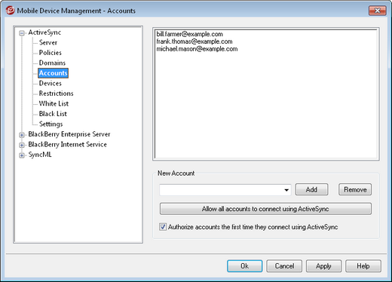Open the New Account dropdown arrow
The width and height of the screenshot is (392, 282).
pyautogui.click(x=286, y=190)
